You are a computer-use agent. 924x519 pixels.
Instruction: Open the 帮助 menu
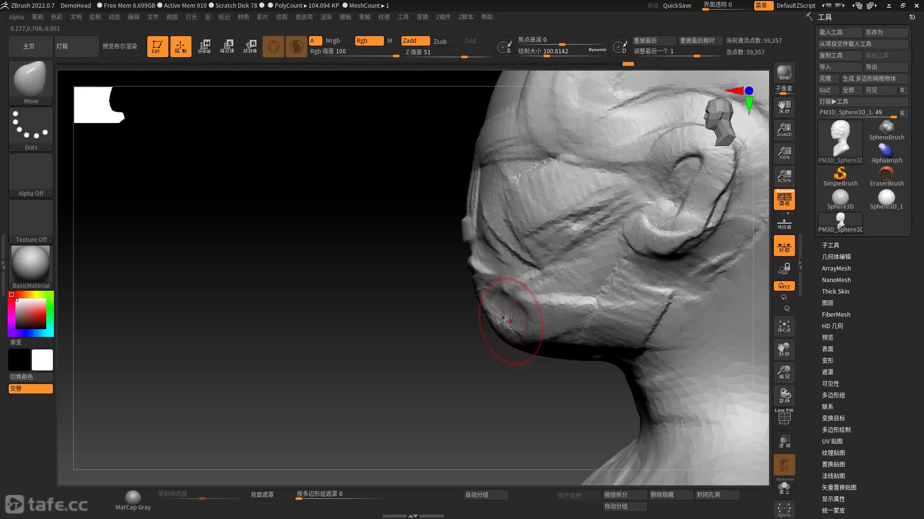coord(487,17)
